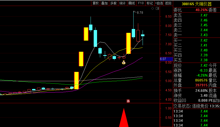The image size is (220, 127).
Task: Select 涨跌 value -0.33
Action: 203,71
